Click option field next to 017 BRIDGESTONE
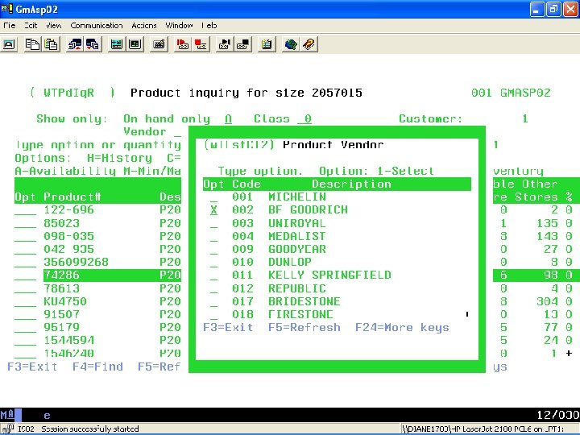The width and height of the screenshot is (580, 435). 213,301
